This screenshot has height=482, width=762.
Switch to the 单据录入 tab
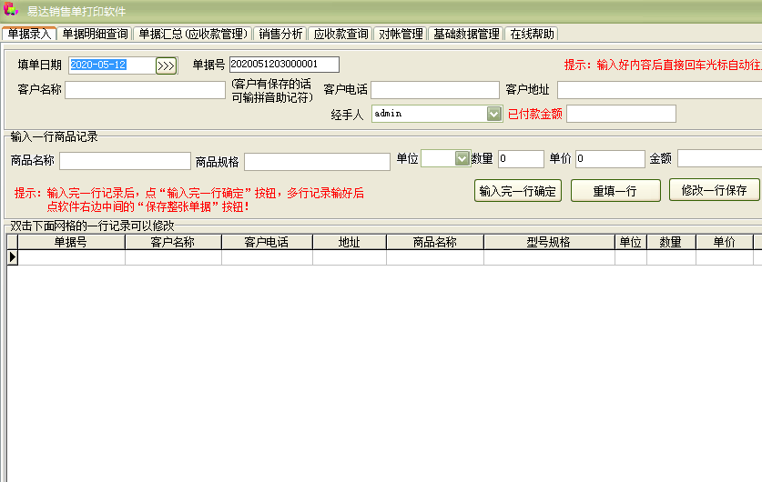point(29,34)
